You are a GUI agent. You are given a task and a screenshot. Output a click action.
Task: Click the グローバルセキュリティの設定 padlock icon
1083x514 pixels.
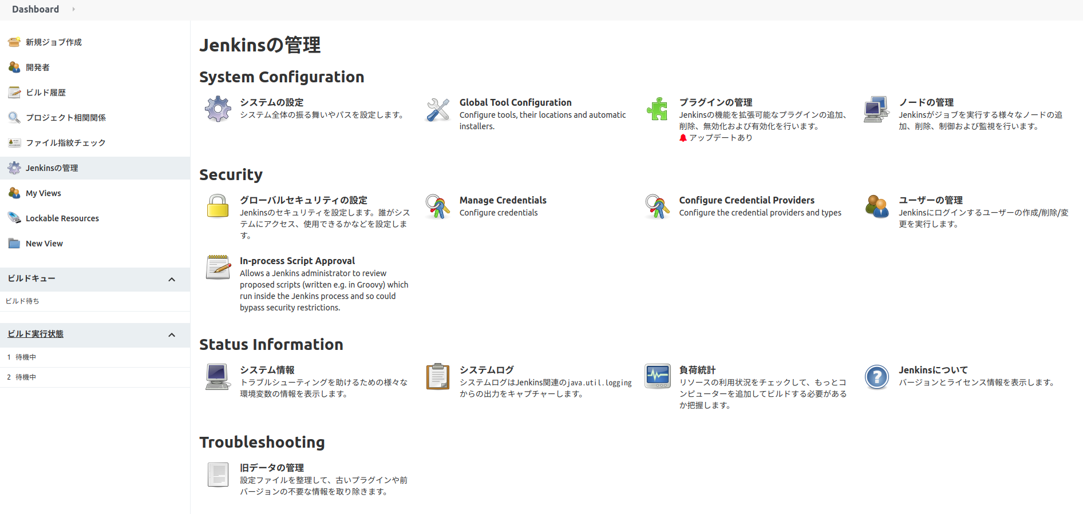point(218,207)
